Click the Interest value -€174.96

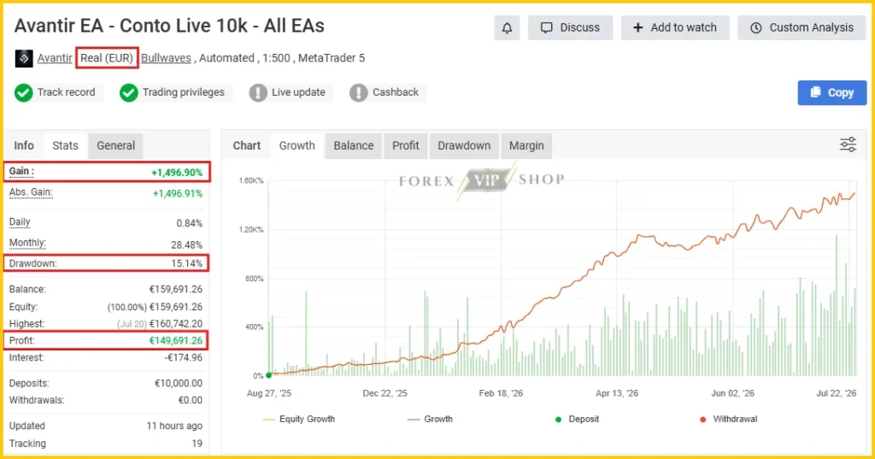tap(184, 358)
